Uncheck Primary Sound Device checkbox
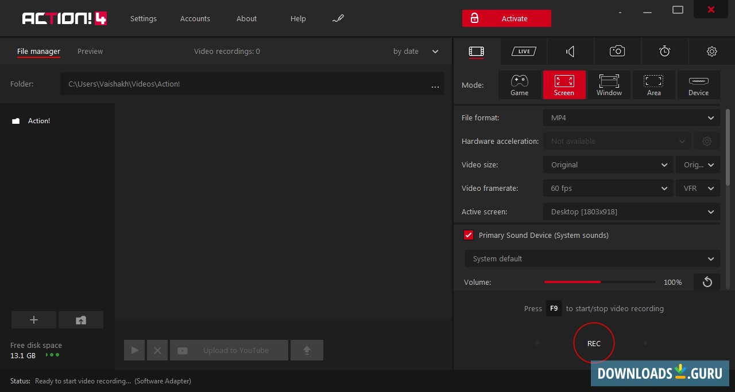735x392 pixels. [469, 235]
